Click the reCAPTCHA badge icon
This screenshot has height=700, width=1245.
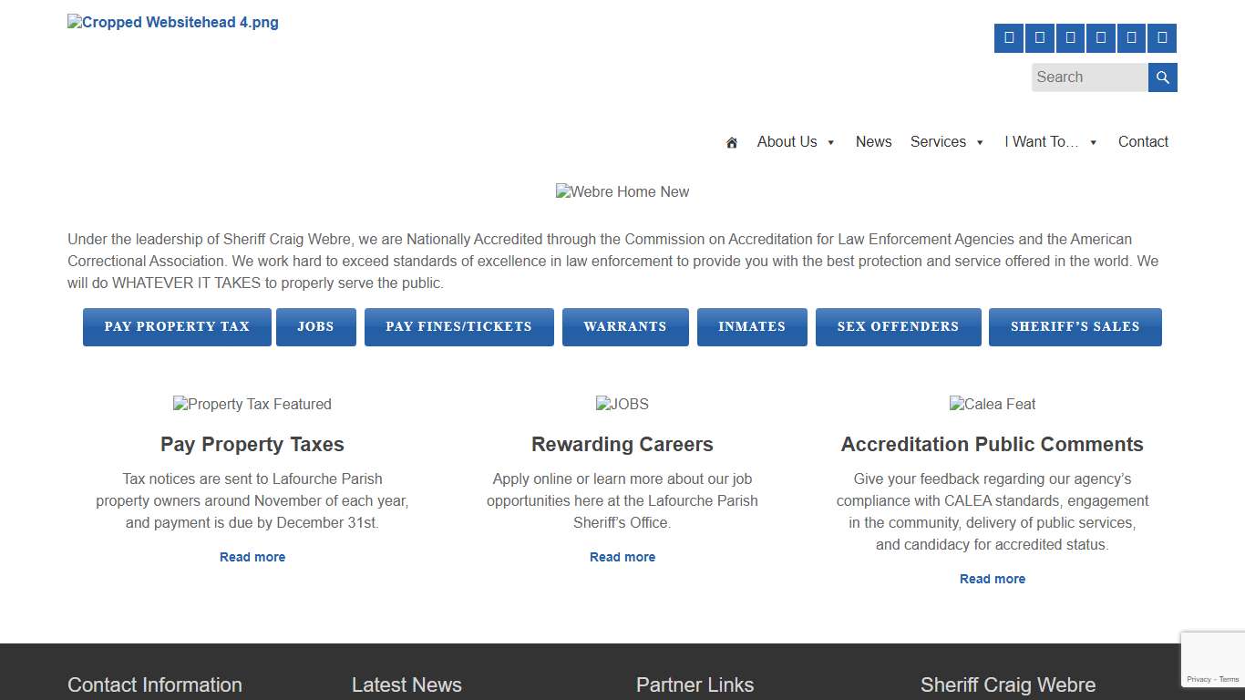(1212, 659)
